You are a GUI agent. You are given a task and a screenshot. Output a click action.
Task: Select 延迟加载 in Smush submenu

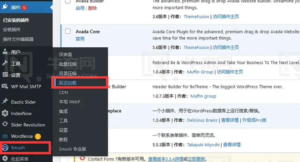67,83
